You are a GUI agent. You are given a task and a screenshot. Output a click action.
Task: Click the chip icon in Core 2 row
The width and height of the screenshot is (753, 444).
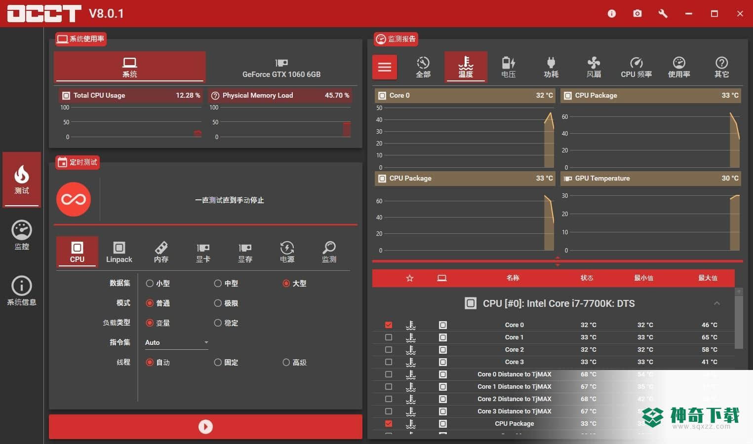pos(443,349)
